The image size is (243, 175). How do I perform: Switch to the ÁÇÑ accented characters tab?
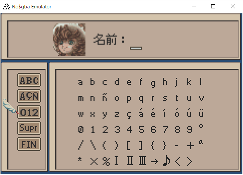click(29, 96)
